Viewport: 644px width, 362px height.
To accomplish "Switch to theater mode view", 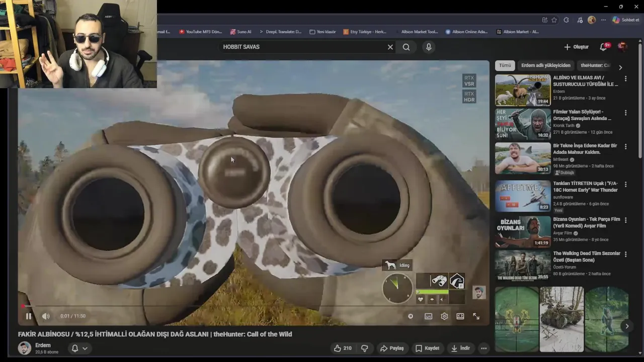I will click(460, 316).
